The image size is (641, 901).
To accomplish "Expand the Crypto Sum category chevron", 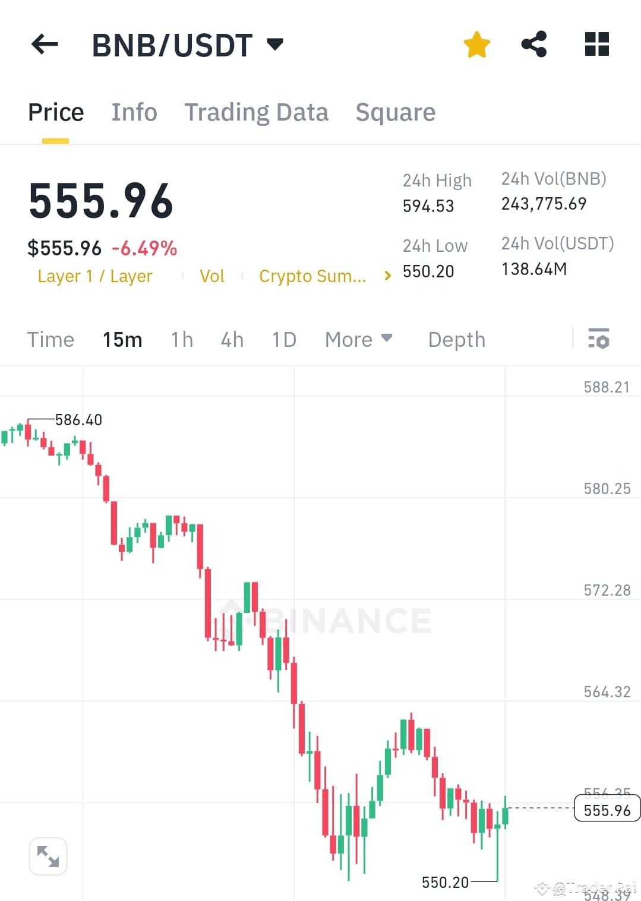I will (387, 276).
